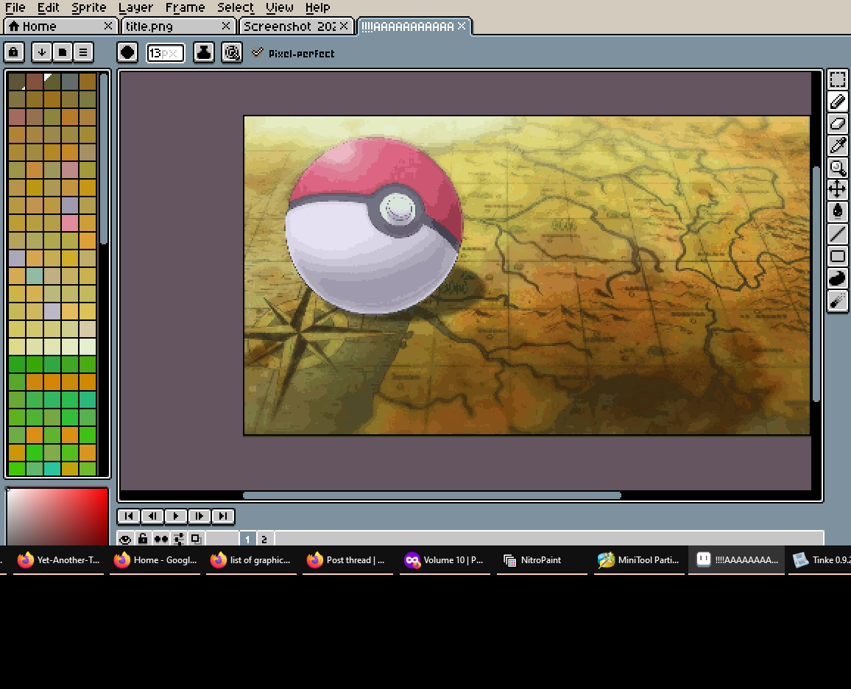Select frame 1 in the timeline
Screen dimensions: 851x689
247,539
